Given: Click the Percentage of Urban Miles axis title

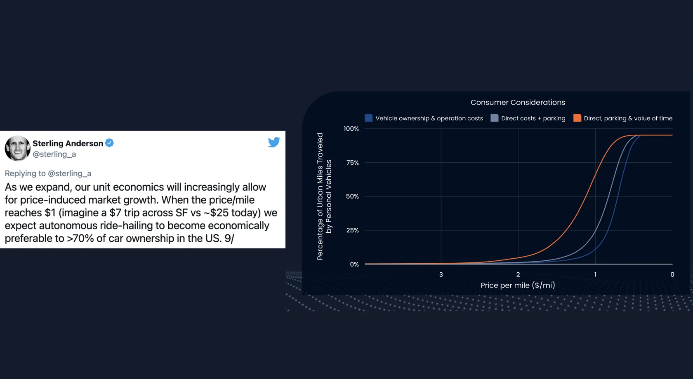Looking at the screenshot, I should point(324,196).
